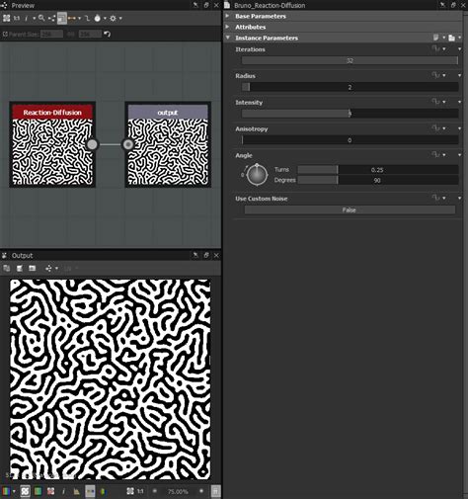Click the RGB channels icon at bottom left

(6, 491)
